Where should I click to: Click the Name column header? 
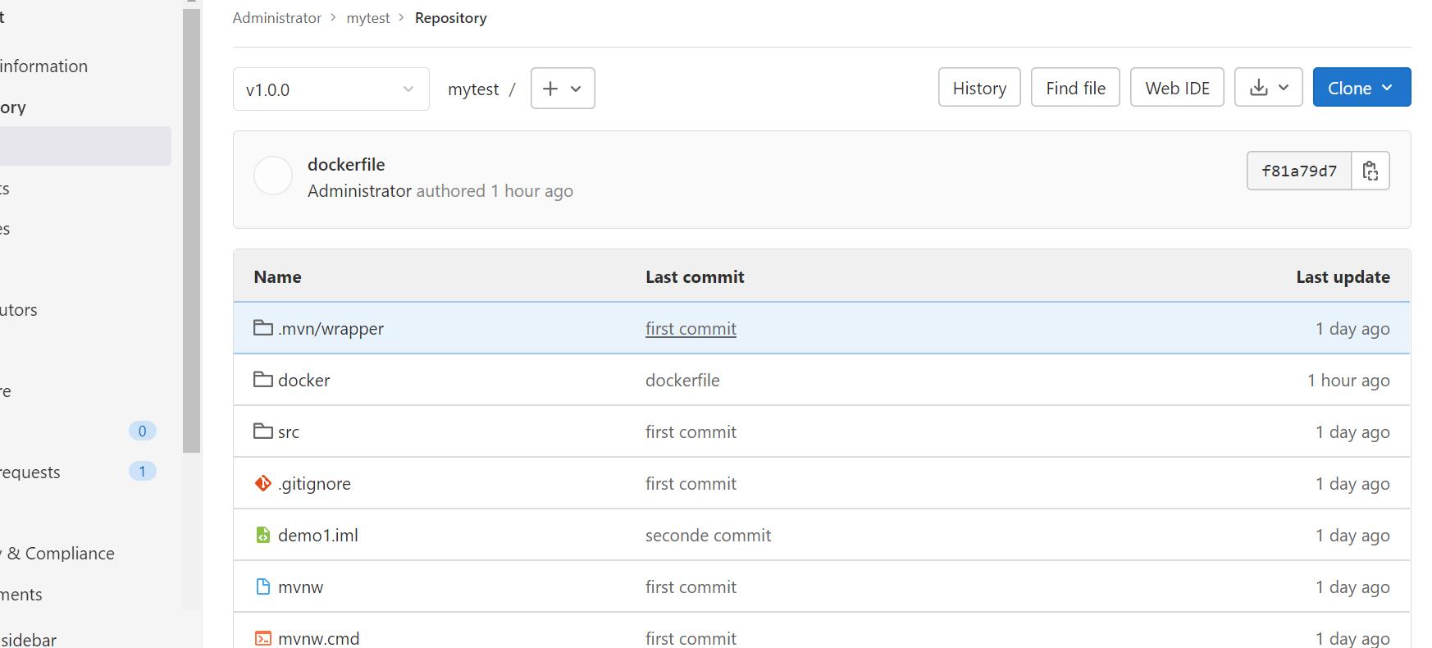pyautogui.click(x=277, y=277)
